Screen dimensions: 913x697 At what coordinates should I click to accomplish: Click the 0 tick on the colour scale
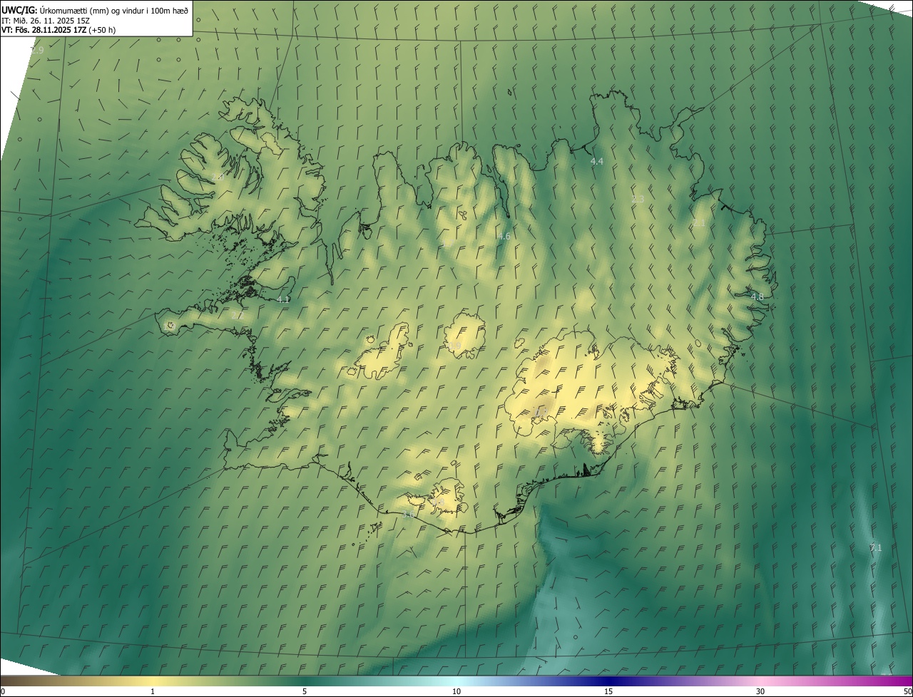[3, 692]
